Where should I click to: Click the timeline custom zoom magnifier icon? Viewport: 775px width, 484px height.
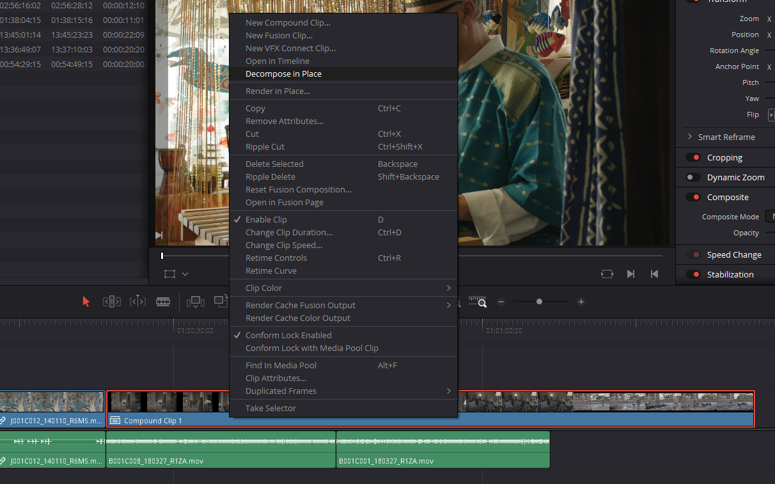point(478,302)
